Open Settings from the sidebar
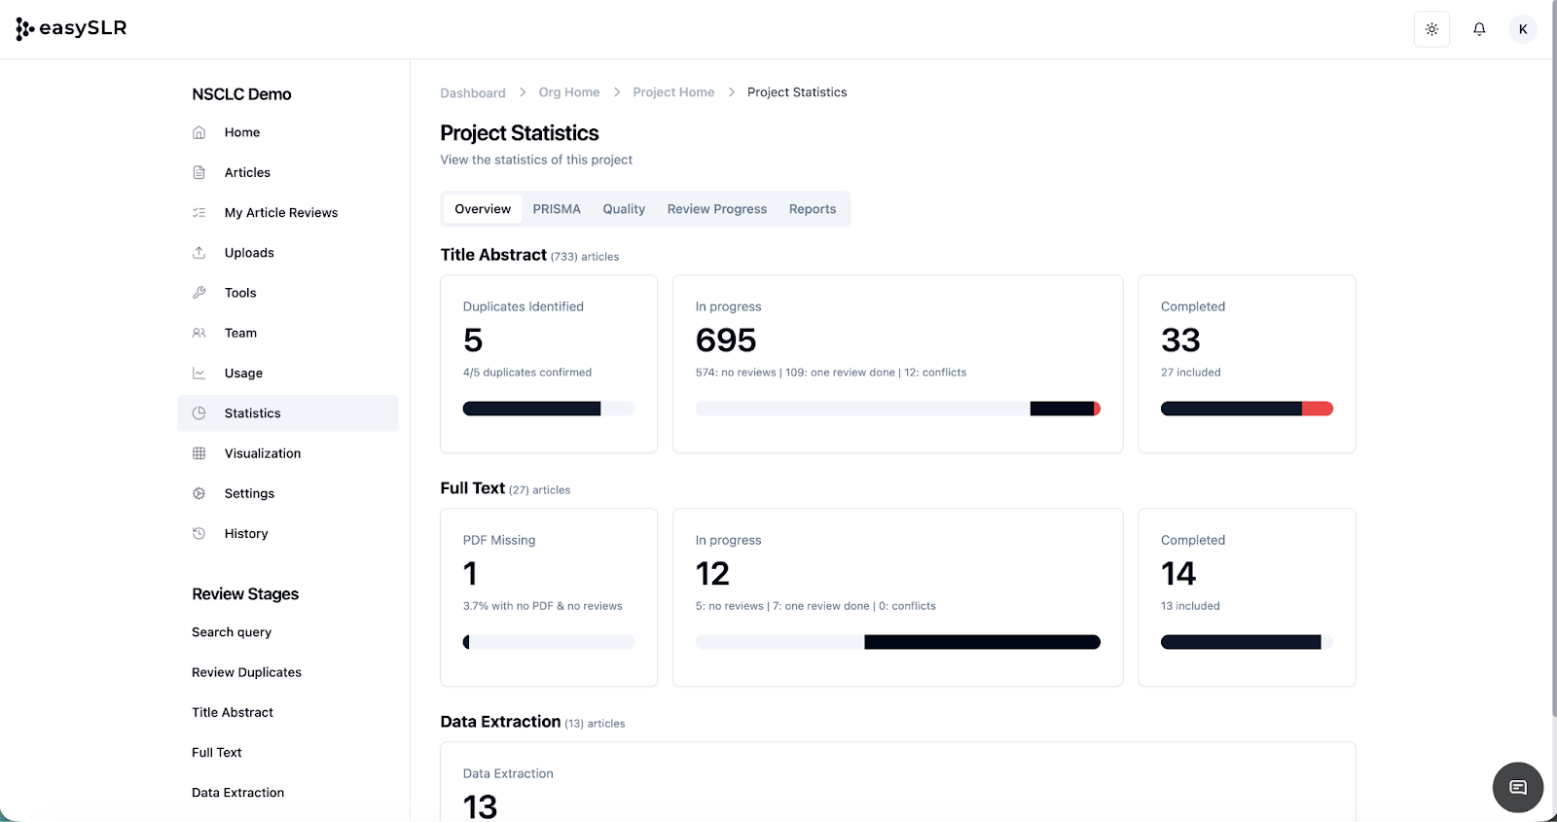1557x822 pixels. 249,493
